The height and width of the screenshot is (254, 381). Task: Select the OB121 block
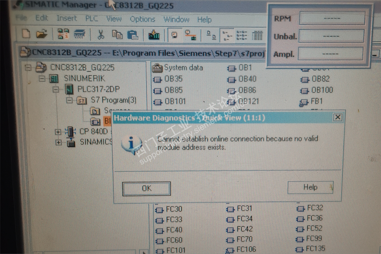243,102
